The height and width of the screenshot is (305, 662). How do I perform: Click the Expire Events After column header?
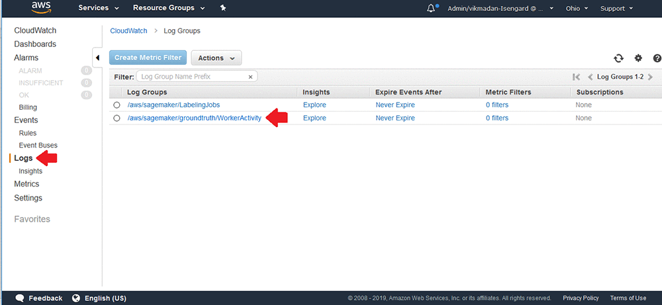pyautogui.click(x=408, y=92)
